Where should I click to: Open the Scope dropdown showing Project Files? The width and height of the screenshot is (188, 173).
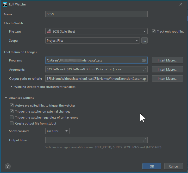(93, 41)
